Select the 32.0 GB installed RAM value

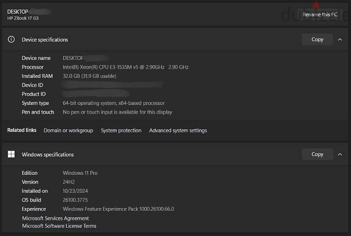click(90, 76)
